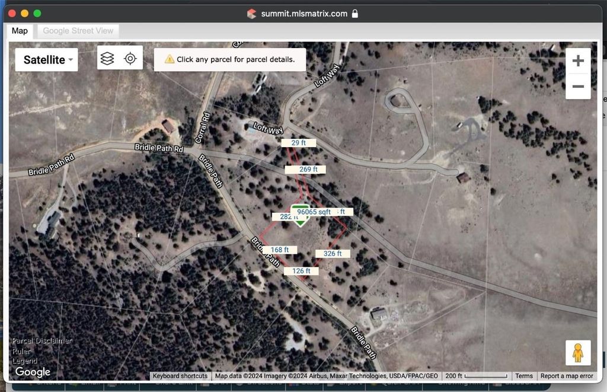Click Report a map error link
Screen dimensions: 607x392
click(567, 376)
